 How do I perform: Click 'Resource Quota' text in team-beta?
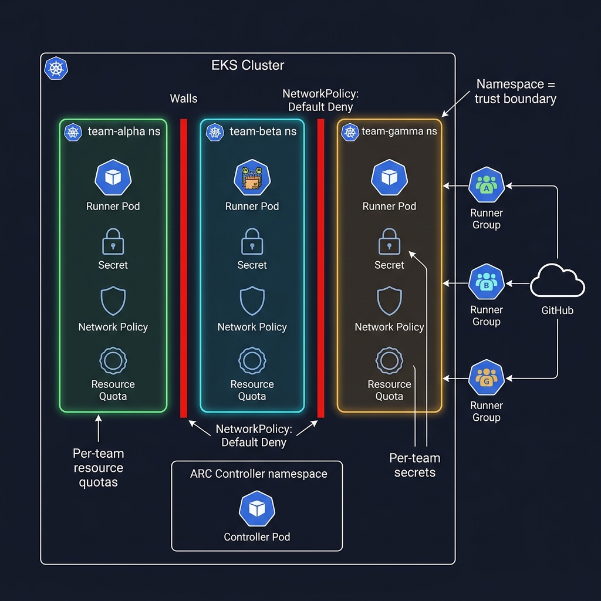coord(252,390)
